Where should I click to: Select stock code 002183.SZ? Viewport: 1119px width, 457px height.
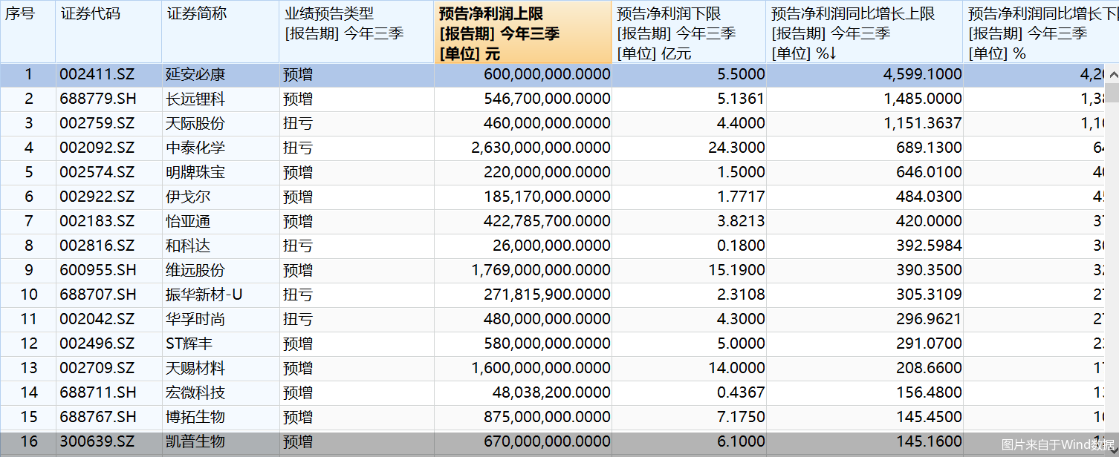[97, 221]
